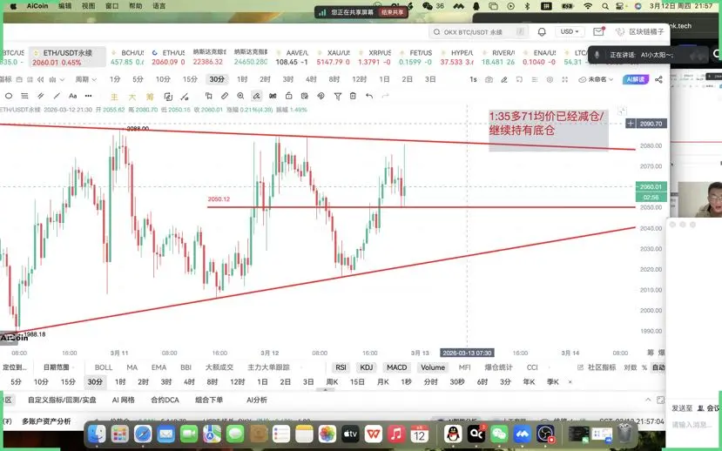Select 月K in bottom timeframe row

click(x=382, y=382)
